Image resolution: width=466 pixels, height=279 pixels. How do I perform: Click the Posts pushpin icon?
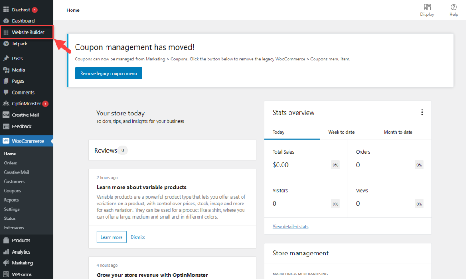[6, 59]
